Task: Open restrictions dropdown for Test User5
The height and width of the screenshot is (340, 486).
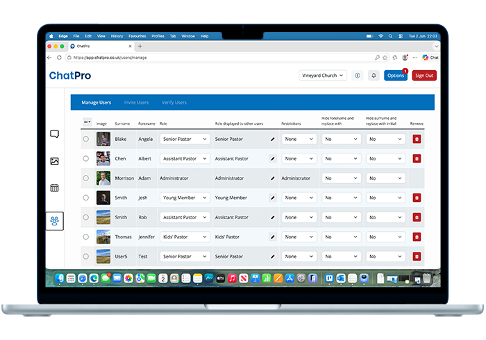Action: (x=299, y=257)
